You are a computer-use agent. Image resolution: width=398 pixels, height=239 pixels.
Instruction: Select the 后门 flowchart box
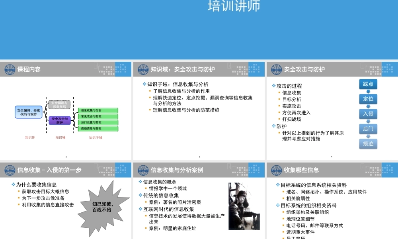point(368,129)
